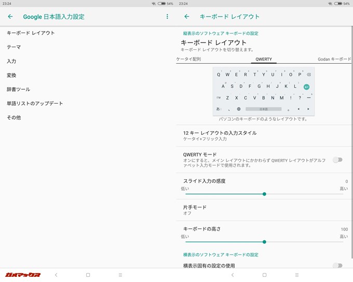Adjust スライド入力の感度 slider
This screenshot has width=353, height=282.
(264, 194)
